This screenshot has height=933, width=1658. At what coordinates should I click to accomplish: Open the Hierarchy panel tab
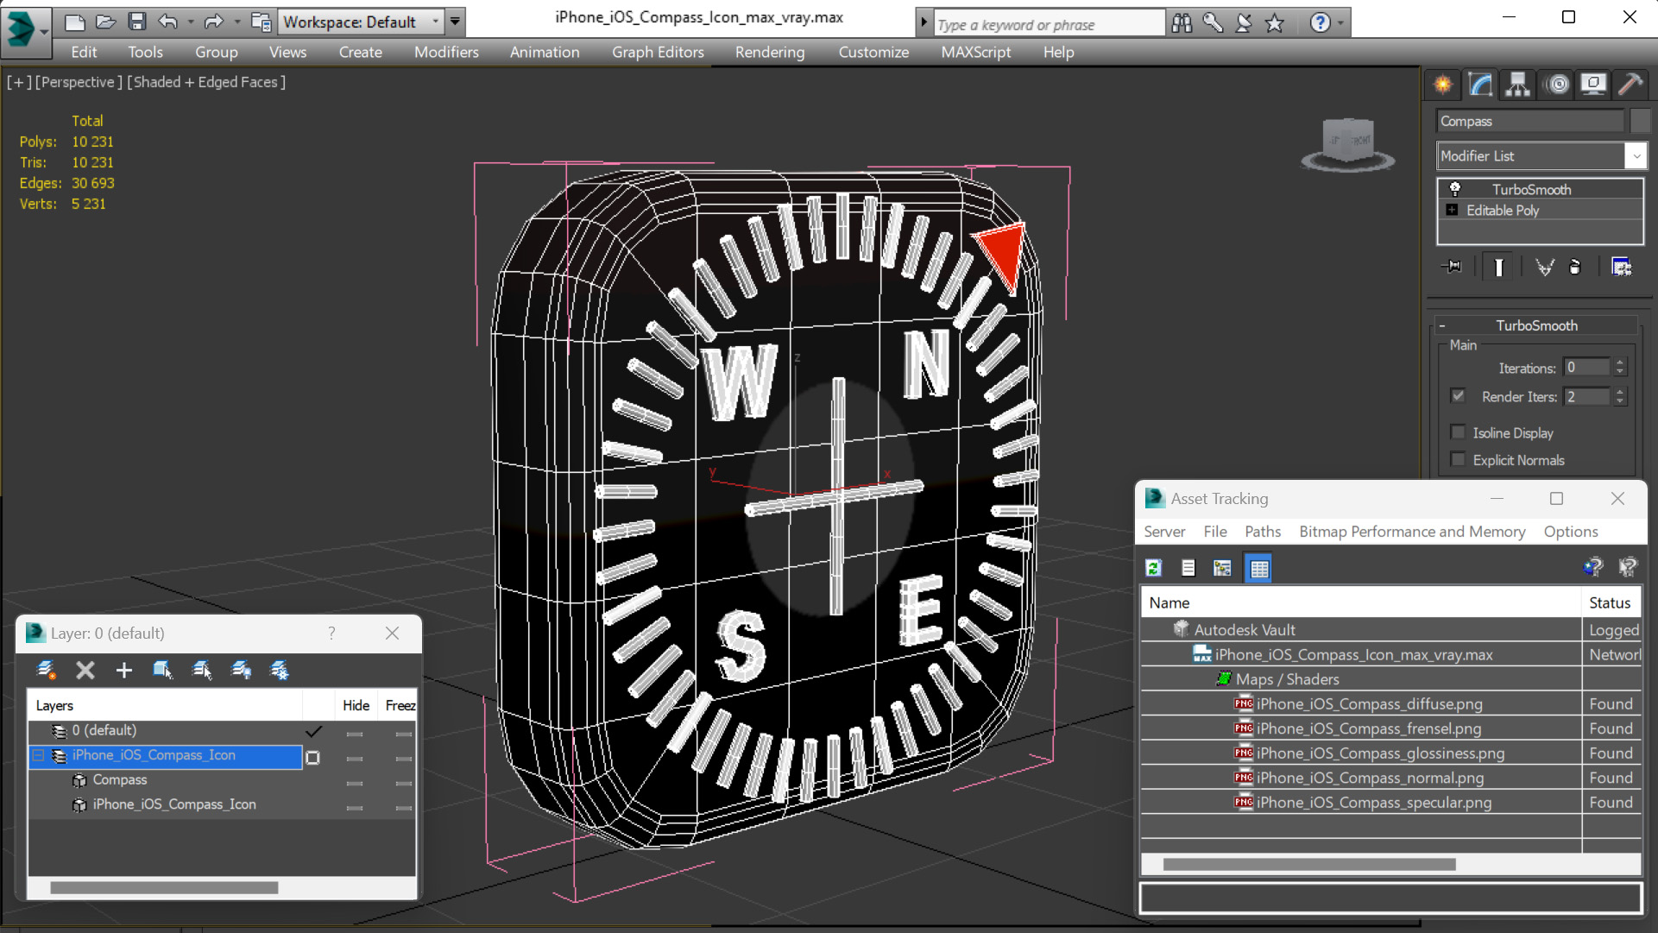[1517, 85]
